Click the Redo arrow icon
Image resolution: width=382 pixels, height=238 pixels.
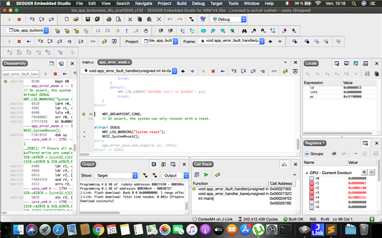[179, 19]
